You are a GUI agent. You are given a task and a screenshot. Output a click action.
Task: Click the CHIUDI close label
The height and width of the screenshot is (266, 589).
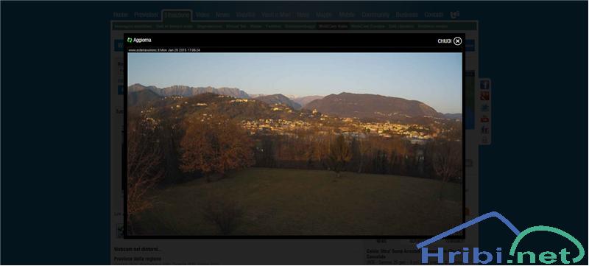[445, 41]
